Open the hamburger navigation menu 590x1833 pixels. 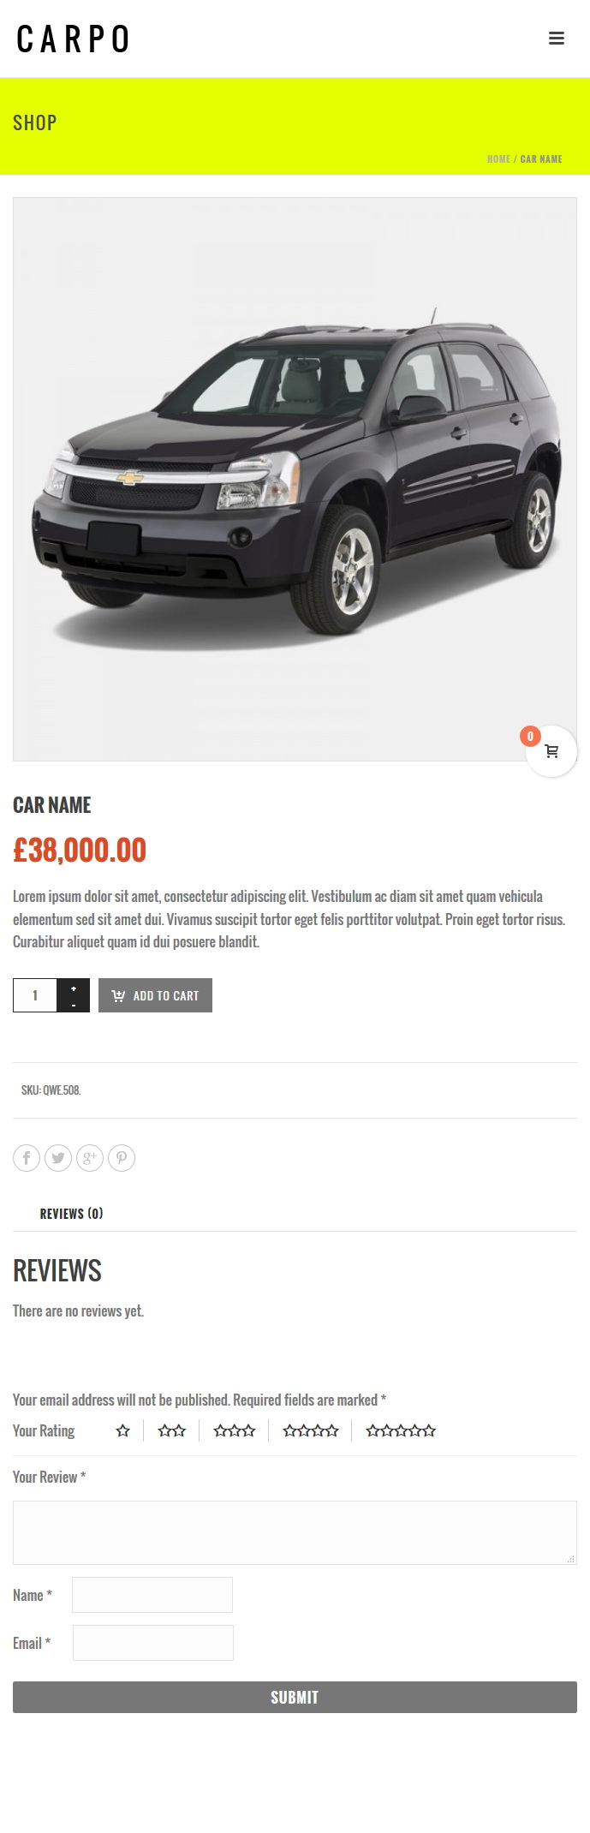pos(557,39)
